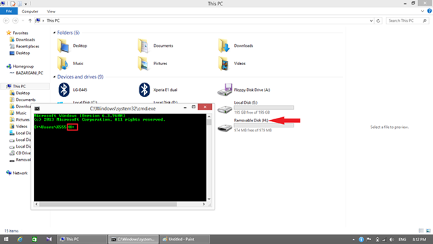
Task: Select Downloads under Favorites
Action: 25,39
